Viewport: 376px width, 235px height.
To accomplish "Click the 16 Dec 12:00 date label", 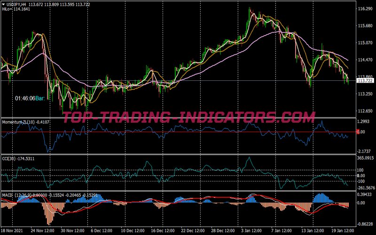I will (x=163, y=231).
